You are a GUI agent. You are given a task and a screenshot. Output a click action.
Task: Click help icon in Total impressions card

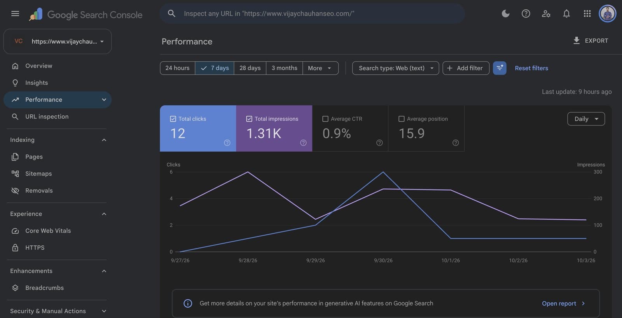[x=303, y=143]
